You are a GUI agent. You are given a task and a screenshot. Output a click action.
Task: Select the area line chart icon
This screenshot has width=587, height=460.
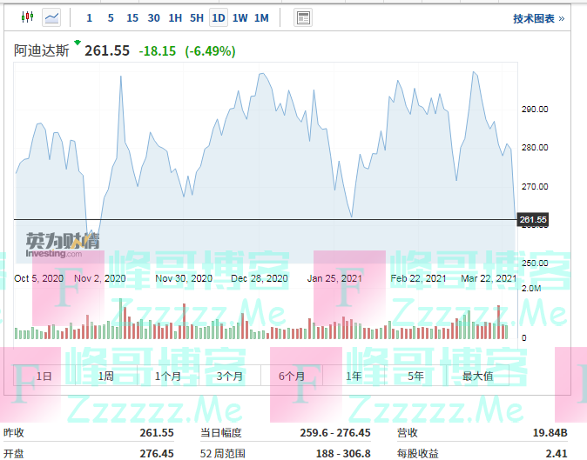tap(51, 17)
